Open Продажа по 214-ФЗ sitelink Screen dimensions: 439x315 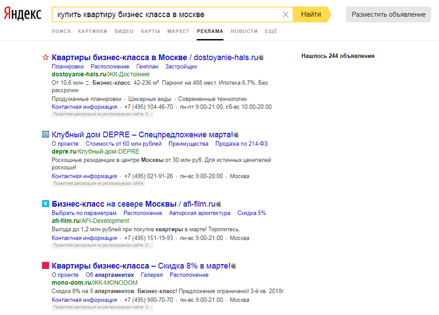click(241, 144)
